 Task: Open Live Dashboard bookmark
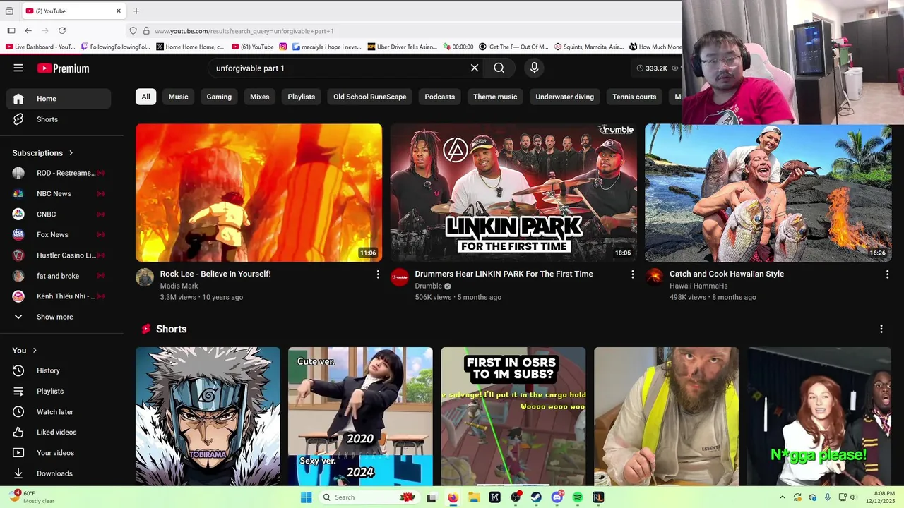tap(40, 47)
